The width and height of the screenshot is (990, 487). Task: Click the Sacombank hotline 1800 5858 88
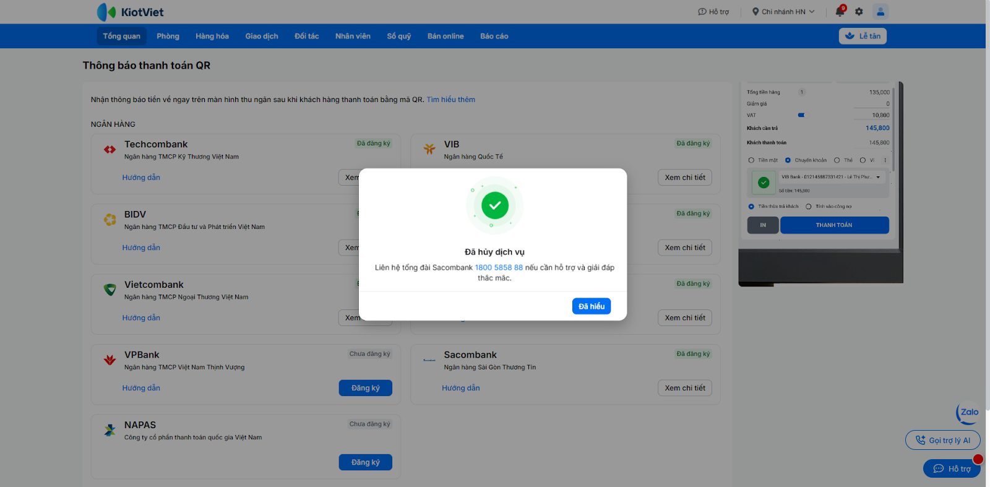click(x=499, y=267)
